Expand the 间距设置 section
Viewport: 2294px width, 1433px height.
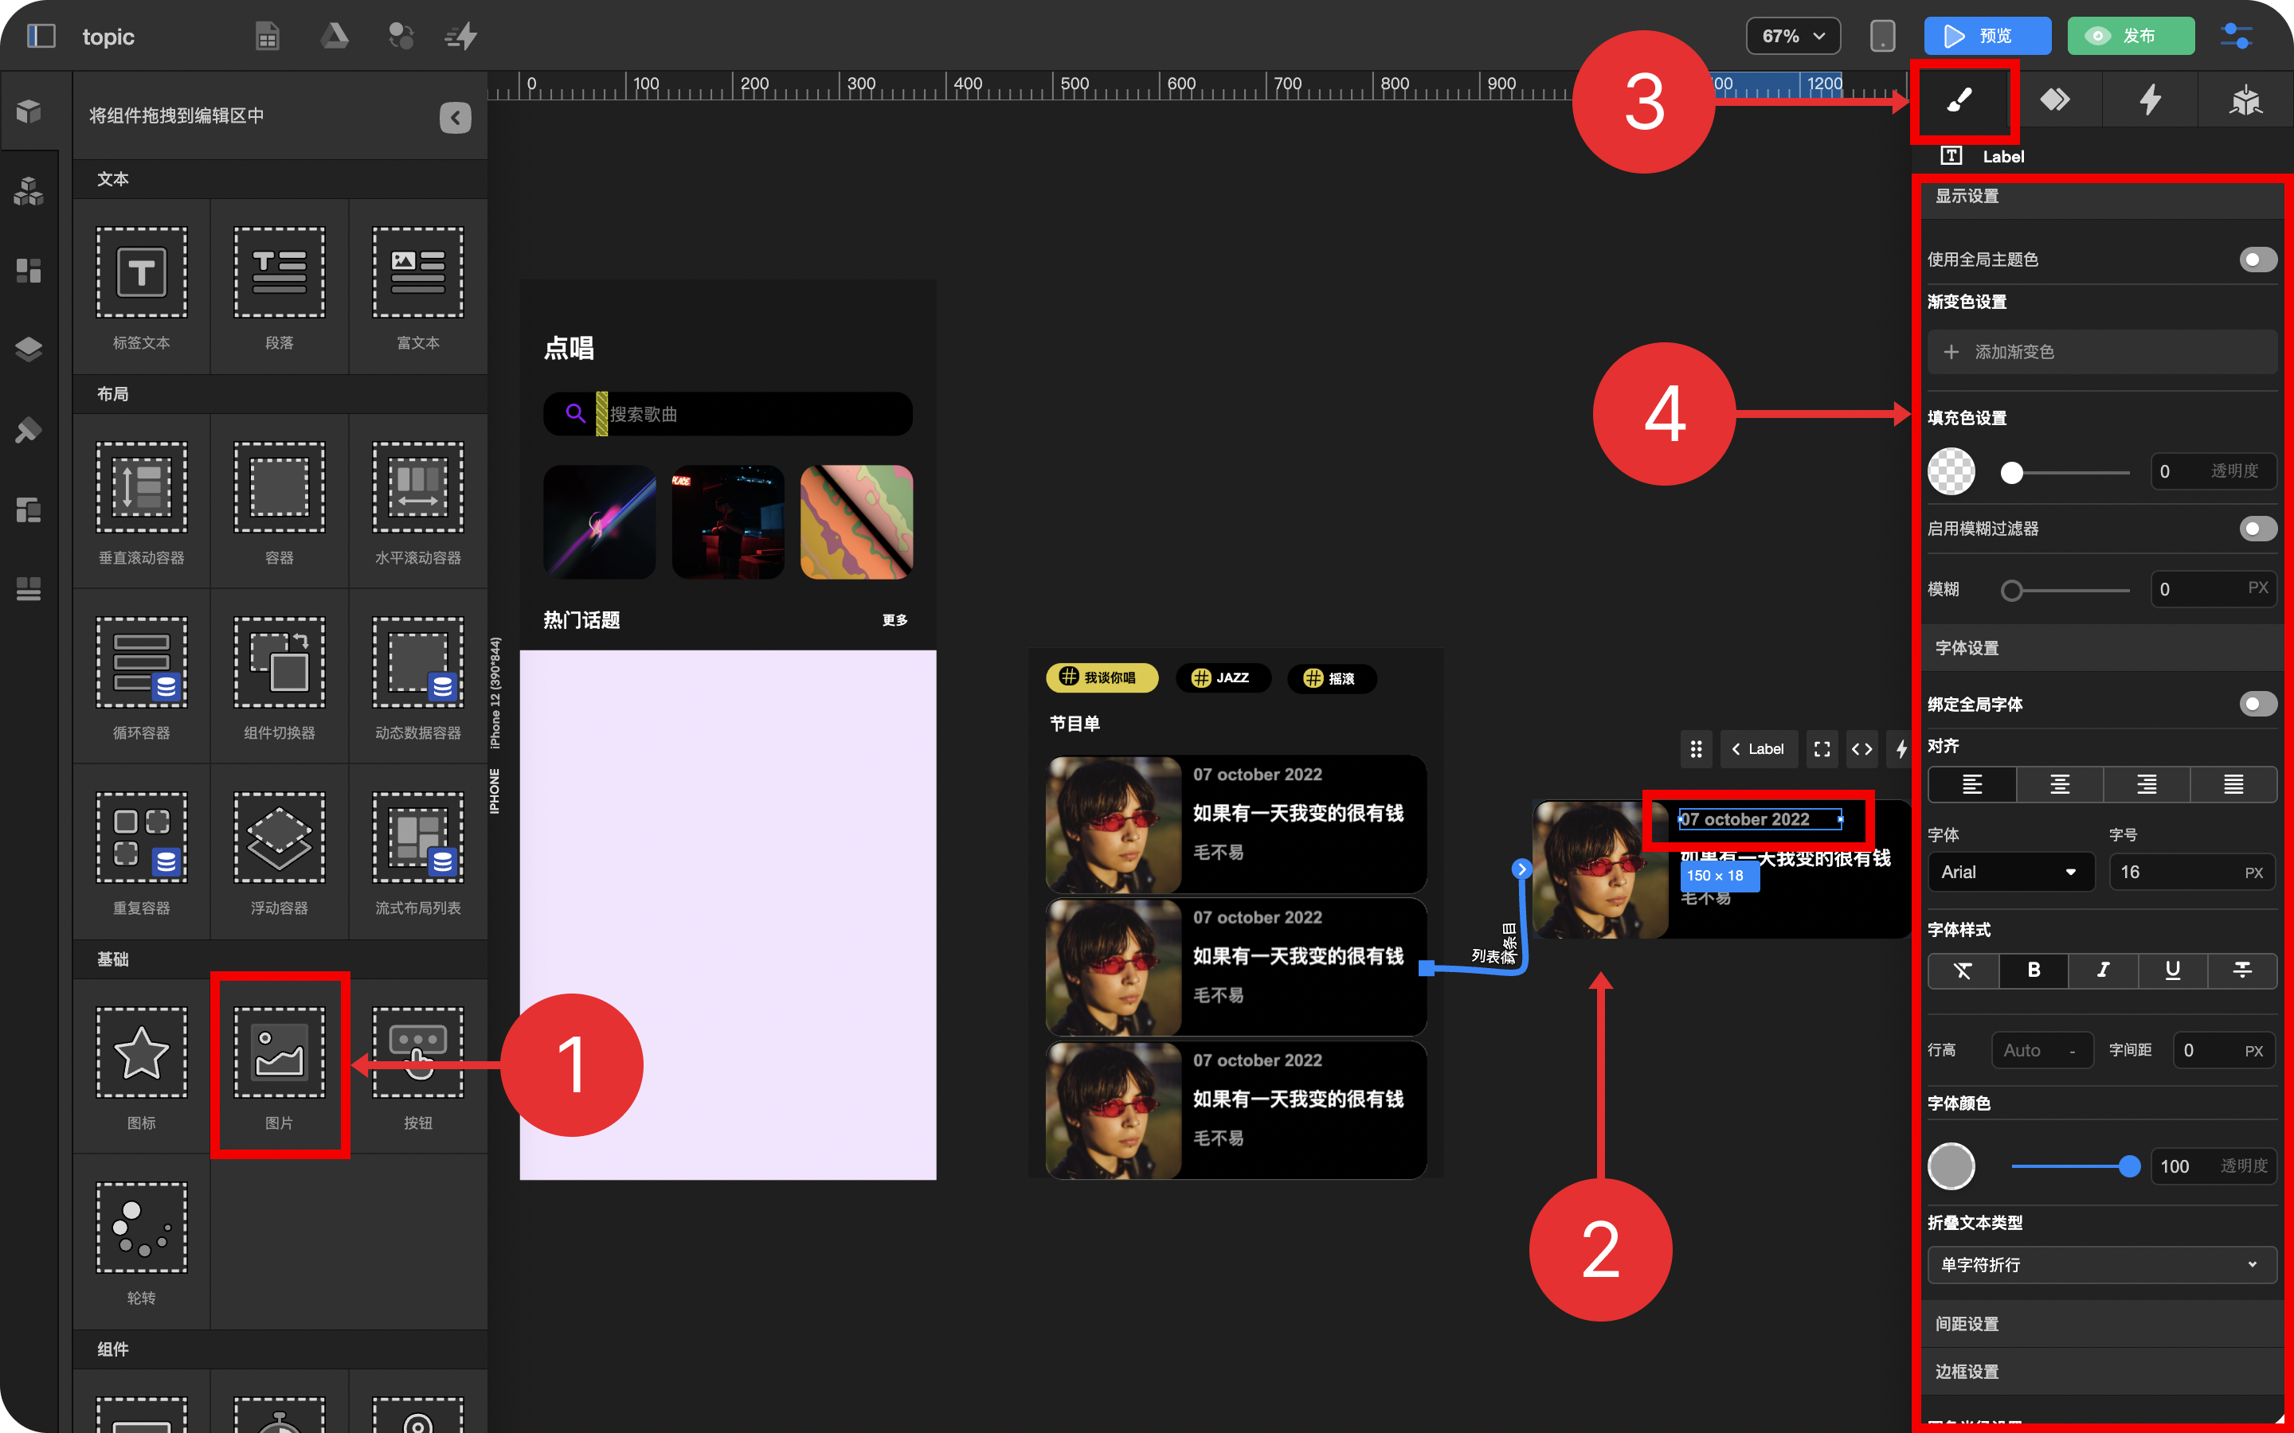pos(2101,1323)
